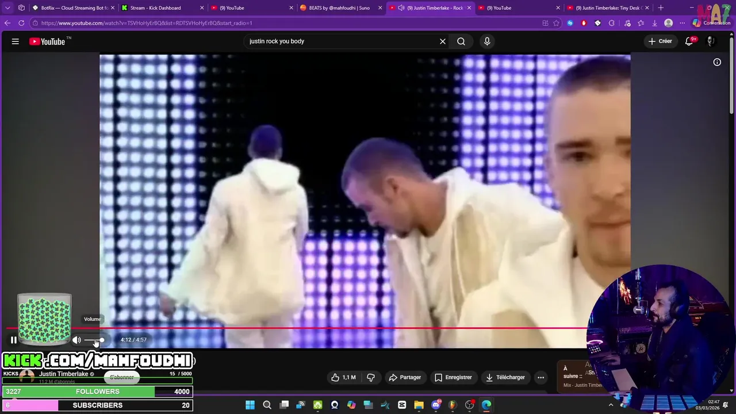Open browser settings and more menu
Screen dimensions: 736x414
pos(683,23)
